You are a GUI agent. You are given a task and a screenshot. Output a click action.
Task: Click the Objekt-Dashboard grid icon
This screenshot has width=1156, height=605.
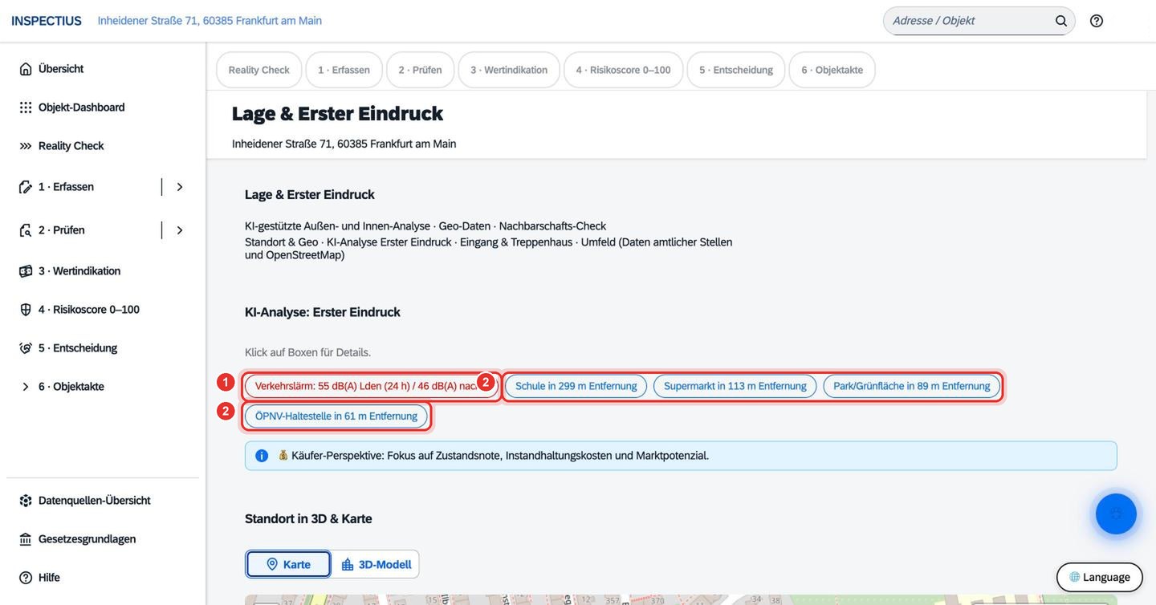[26, 108]
